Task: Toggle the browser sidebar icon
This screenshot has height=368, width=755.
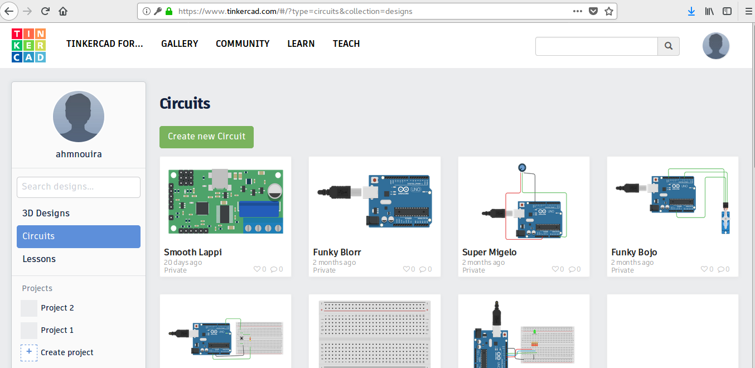Action: pyautogui.click(x=727, y=11)
